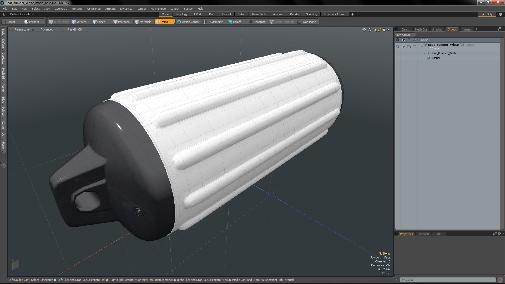Image resolution: width=505 pixels, height=284 pixels.
Task: Toggle visibility eye for Boat_Bumper_White group
Action: pos(398,47)
